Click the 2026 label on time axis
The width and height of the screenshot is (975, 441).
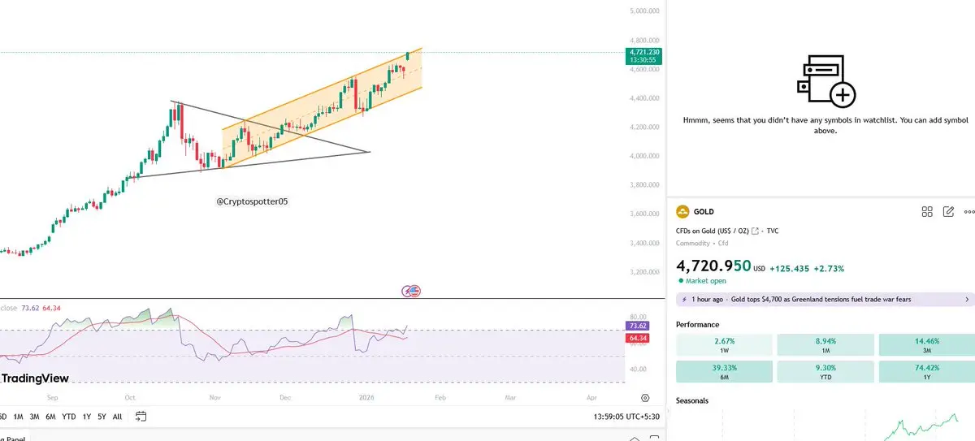point(366,398)
